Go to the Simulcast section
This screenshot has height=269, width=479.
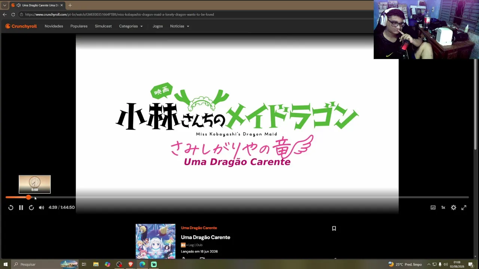tap(103, 26)
